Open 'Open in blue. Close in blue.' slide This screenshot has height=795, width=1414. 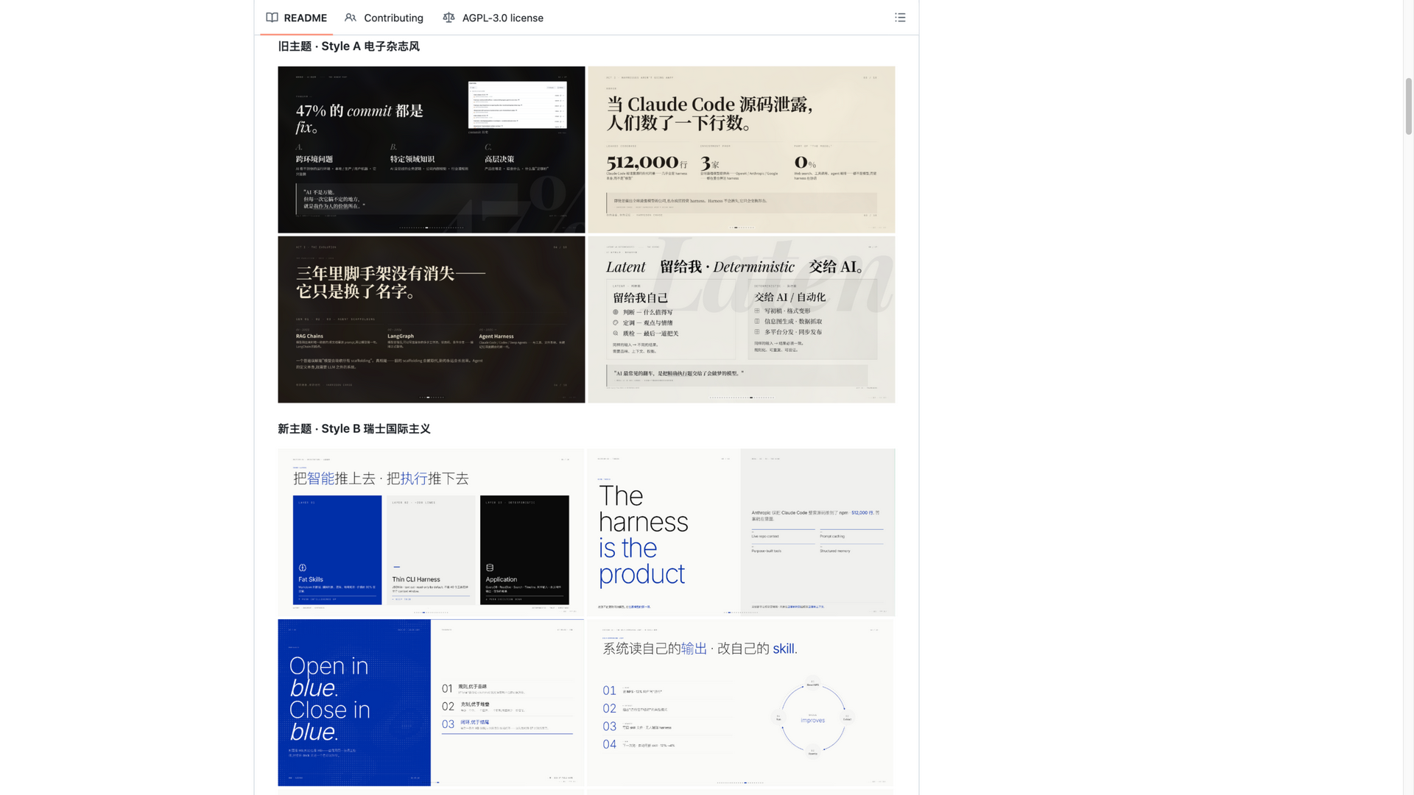pos(432,702)
